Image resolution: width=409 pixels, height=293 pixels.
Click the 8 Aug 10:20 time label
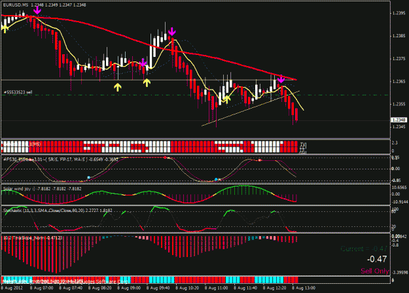[x=187, y=288]
